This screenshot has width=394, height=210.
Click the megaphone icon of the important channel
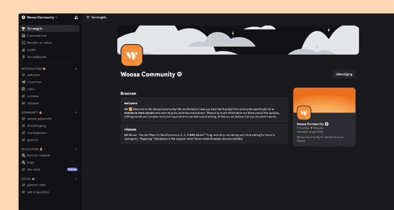click(x=24, y=82)
